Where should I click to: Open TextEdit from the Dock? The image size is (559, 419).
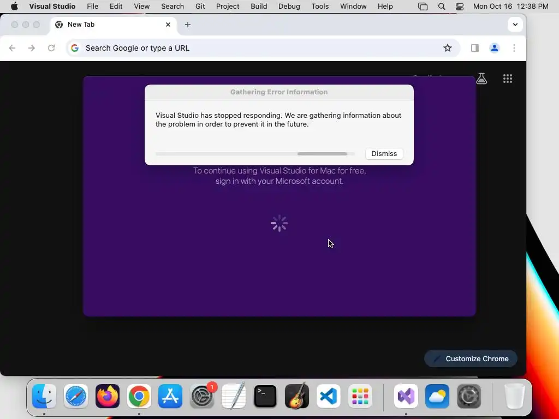tap(234, 396)
